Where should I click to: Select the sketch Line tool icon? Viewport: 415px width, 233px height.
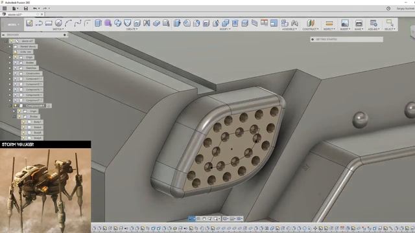tap(39, 23)
